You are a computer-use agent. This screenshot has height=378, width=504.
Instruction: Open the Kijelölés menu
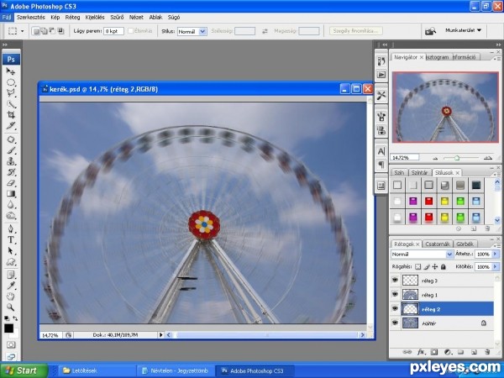coord(95,18)
